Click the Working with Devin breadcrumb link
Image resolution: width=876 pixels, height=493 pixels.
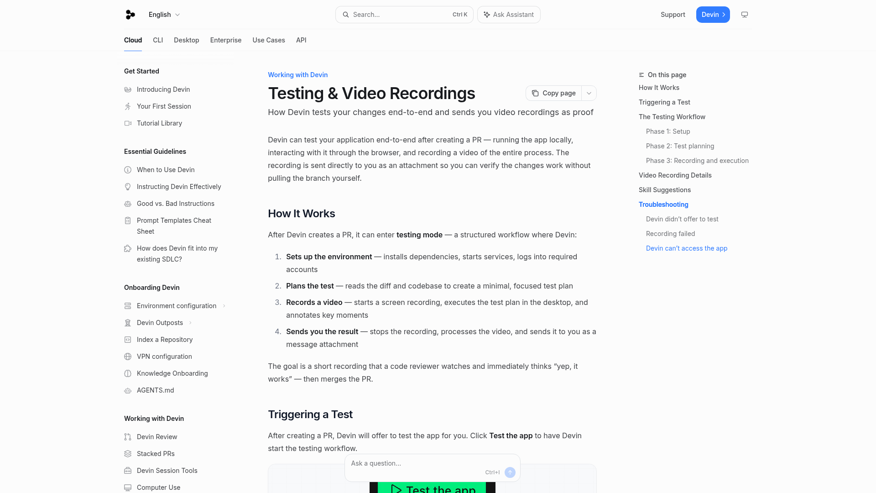point(298,75)
